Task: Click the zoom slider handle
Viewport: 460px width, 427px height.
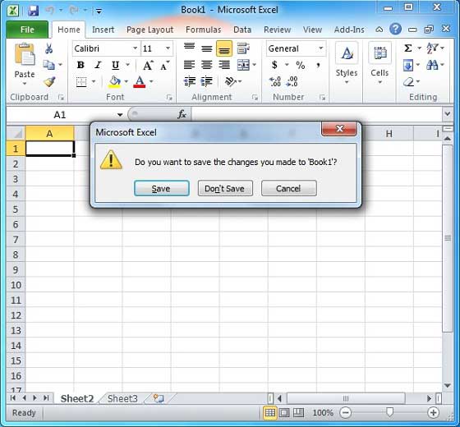Action: point(389,412)
